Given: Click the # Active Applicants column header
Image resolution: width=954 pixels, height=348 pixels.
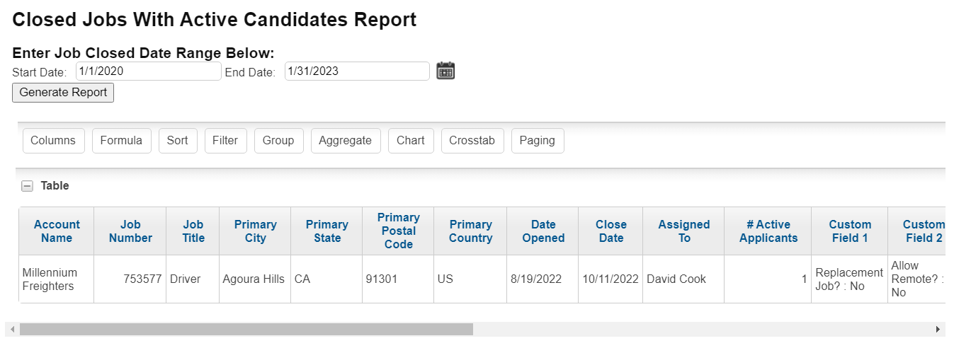Looking at the screenshot, I should point(768,231).
